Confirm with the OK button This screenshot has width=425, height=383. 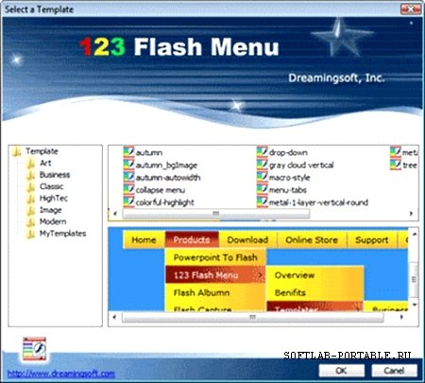coord(342,371)
